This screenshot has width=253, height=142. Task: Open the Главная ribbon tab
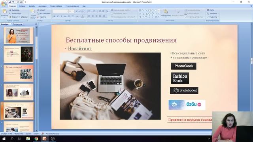tap(12, 6)
